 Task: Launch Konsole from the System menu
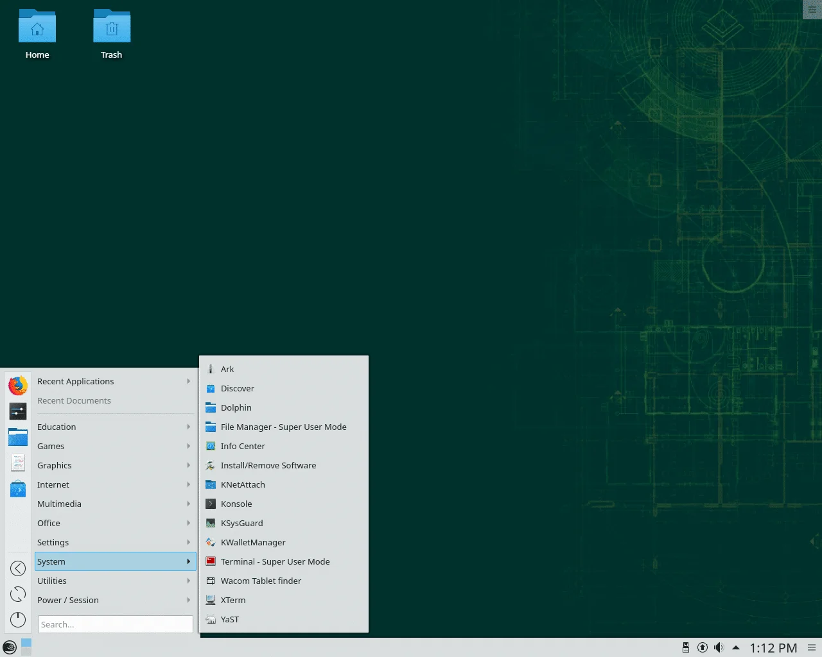(x=236, y=504)
